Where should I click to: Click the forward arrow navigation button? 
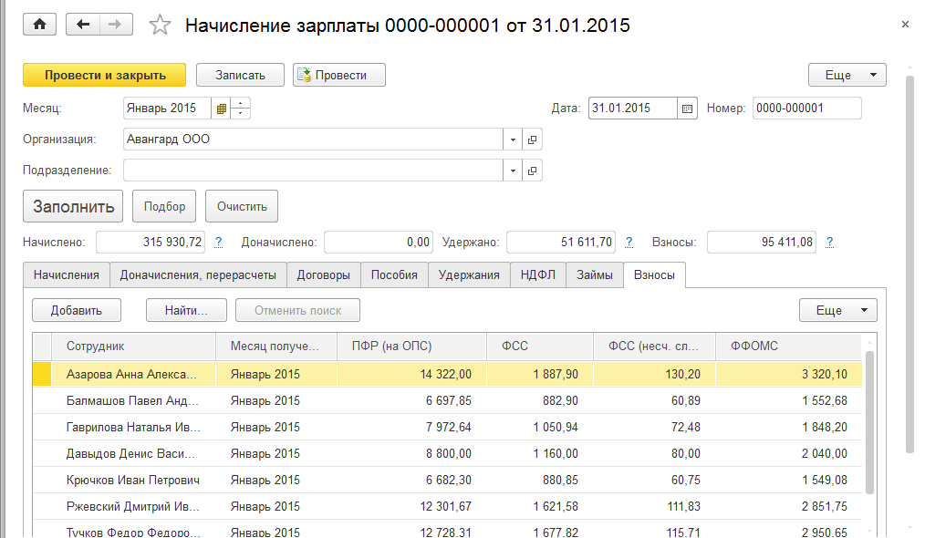(x=115, y=25)
